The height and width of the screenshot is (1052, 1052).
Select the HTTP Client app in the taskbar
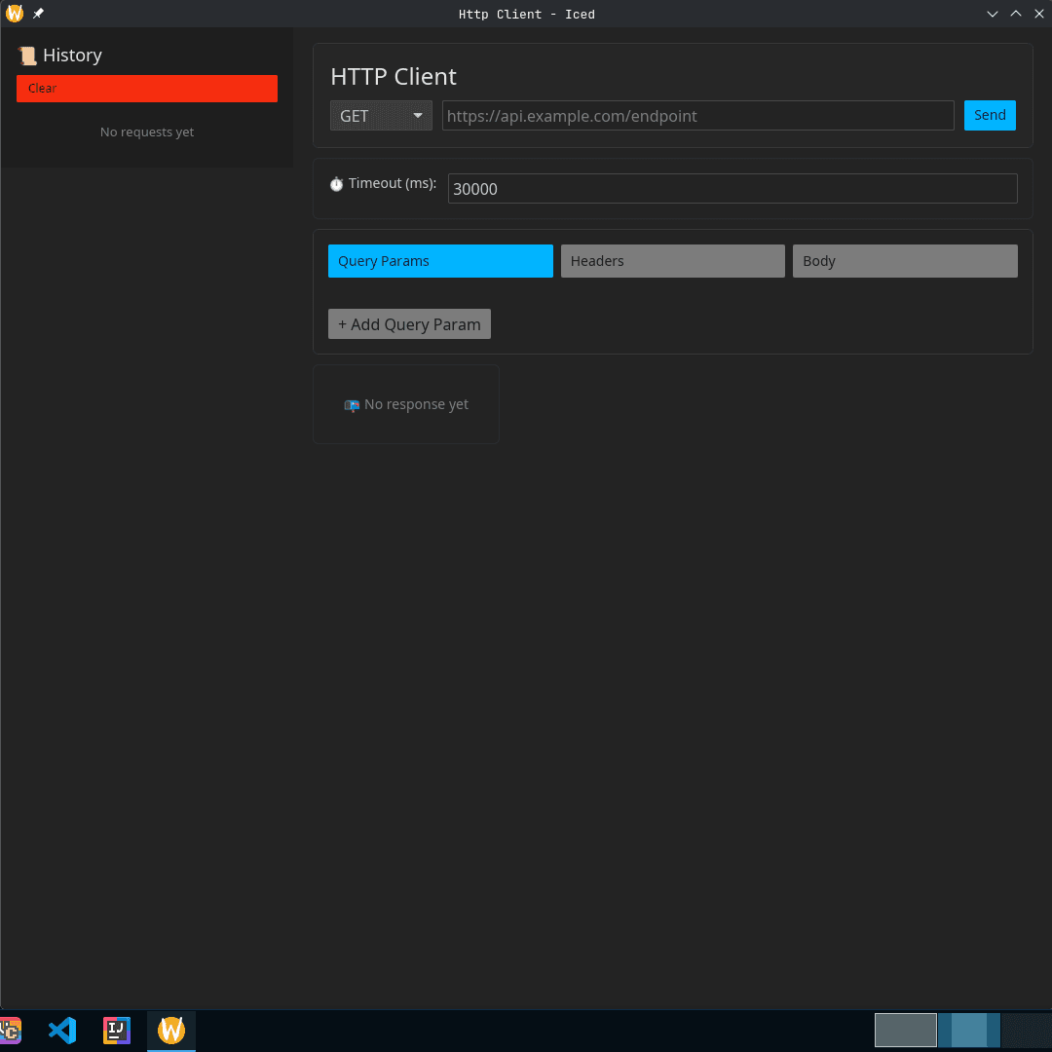pyautogui.click(x=171, y=1030)
